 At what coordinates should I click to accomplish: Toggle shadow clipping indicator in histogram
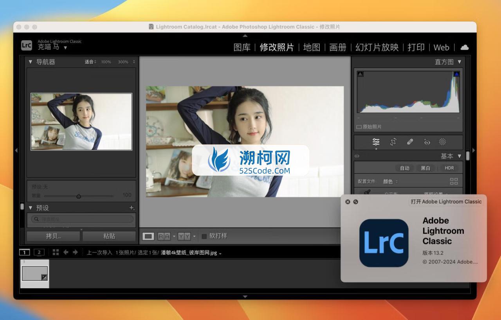360,74
